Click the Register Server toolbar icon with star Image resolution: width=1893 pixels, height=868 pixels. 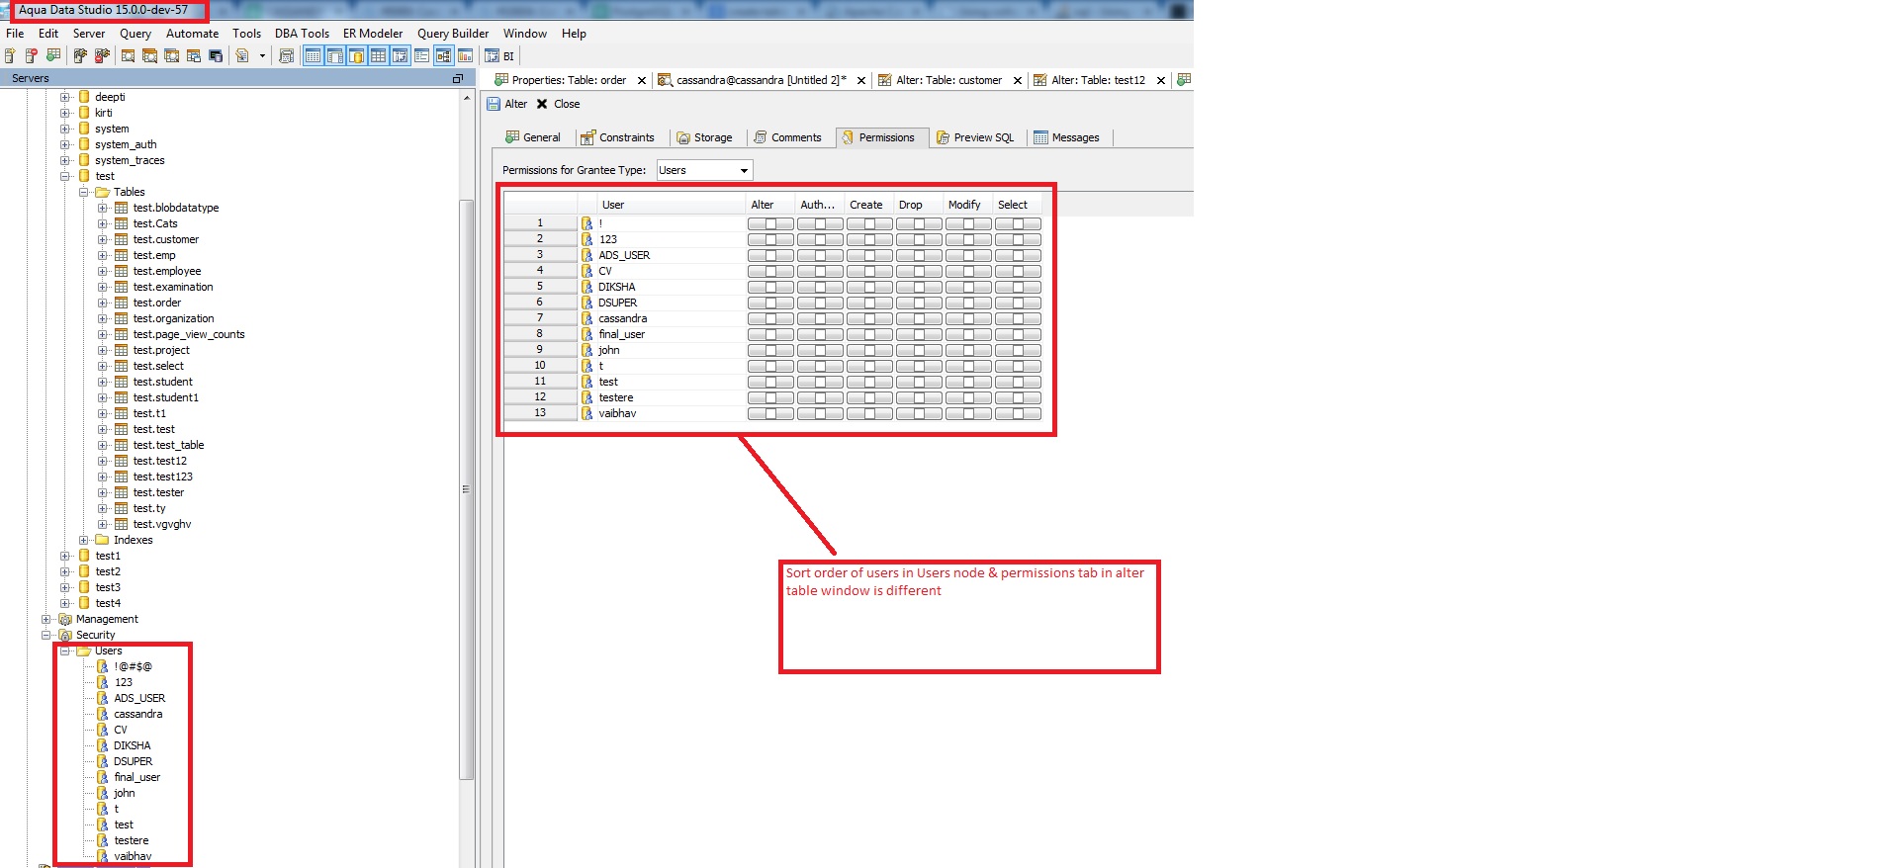tap(10, 56)
